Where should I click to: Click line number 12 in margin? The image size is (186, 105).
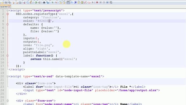click(x=2, y=49)
